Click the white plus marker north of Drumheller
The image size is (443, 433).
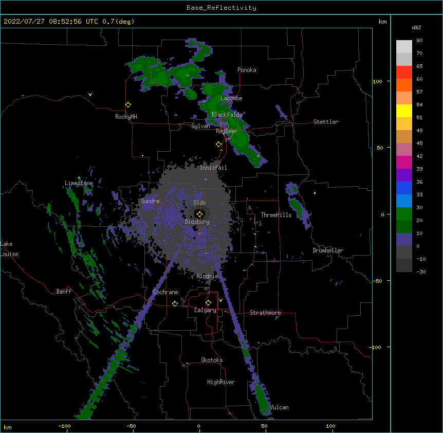[315, 193]
